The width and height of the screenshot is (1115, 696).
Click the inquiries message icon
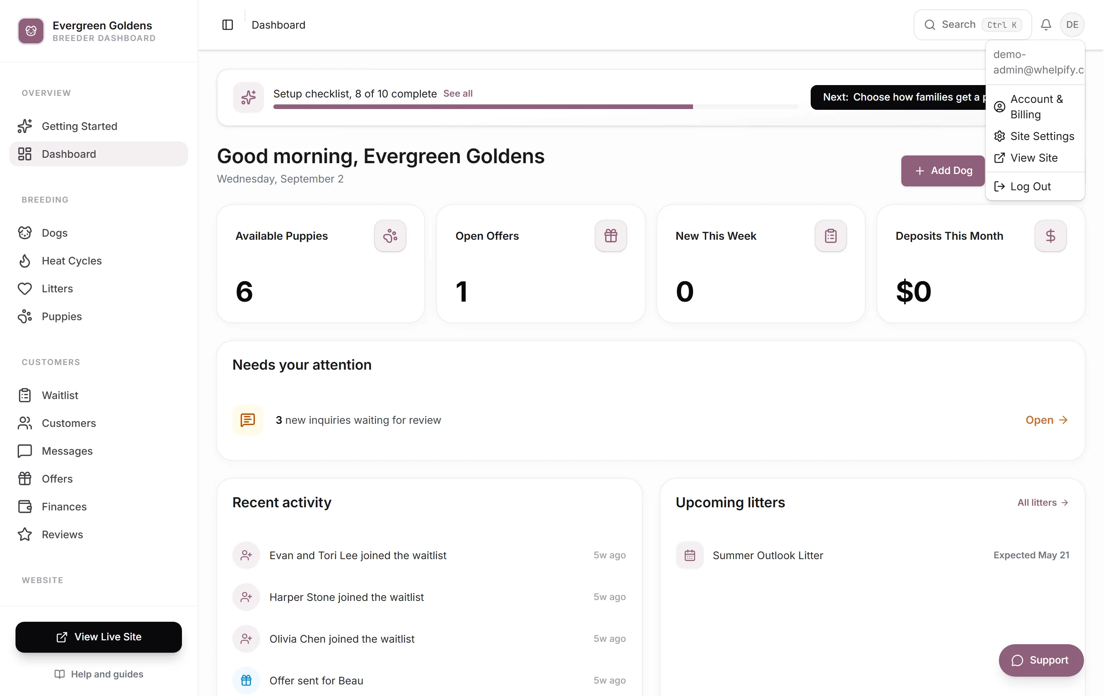pyautogui.click(x=247, y=420)
